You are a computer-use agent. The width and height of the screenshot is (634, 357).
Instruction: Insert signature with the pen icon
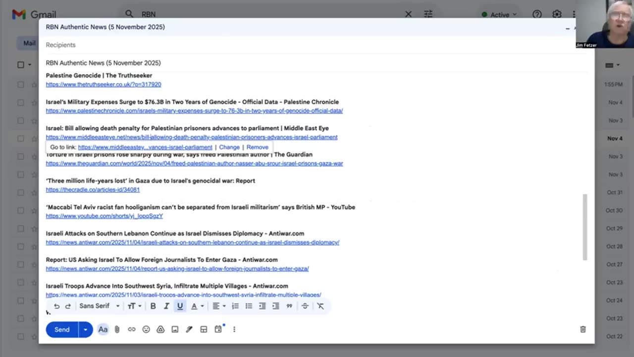(x=189, y=329)
